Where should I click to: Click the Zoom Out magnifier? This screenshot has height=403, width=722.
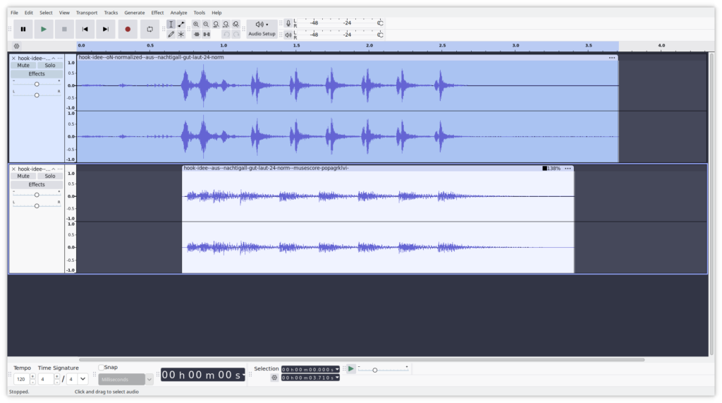(207, 25)
